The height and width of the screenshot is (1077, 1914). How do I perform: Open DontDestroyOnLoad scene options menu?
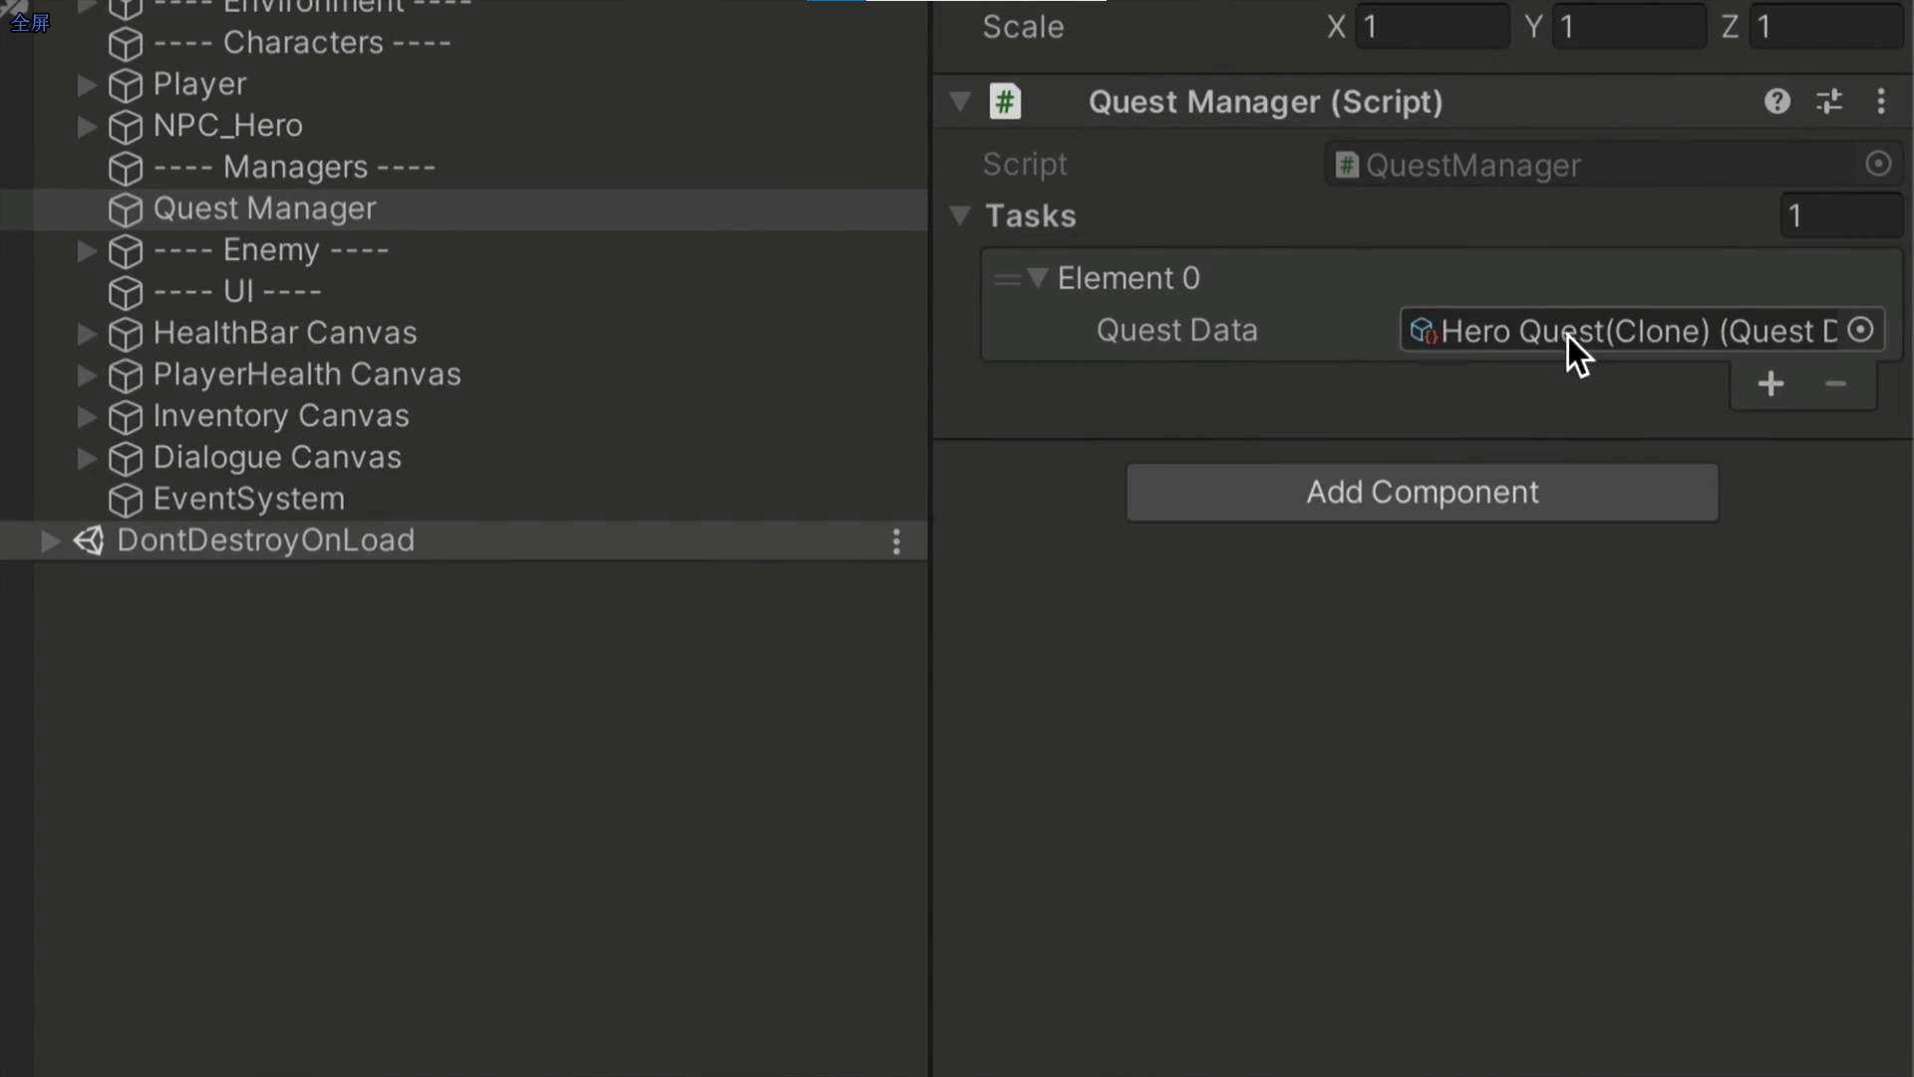click(x=896, y=541)
